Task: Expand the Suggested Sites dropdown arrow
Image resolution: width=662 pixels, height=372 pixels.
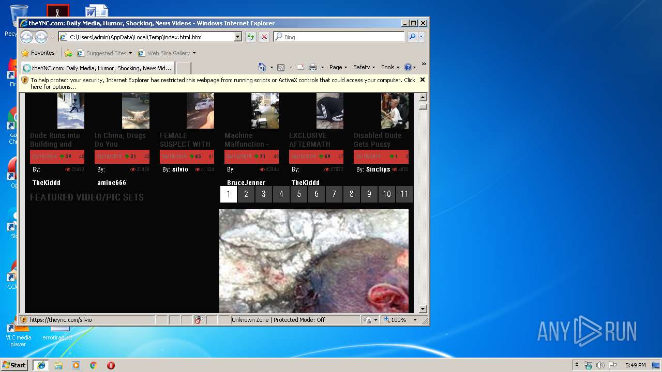Action: (x=130, y=53)
